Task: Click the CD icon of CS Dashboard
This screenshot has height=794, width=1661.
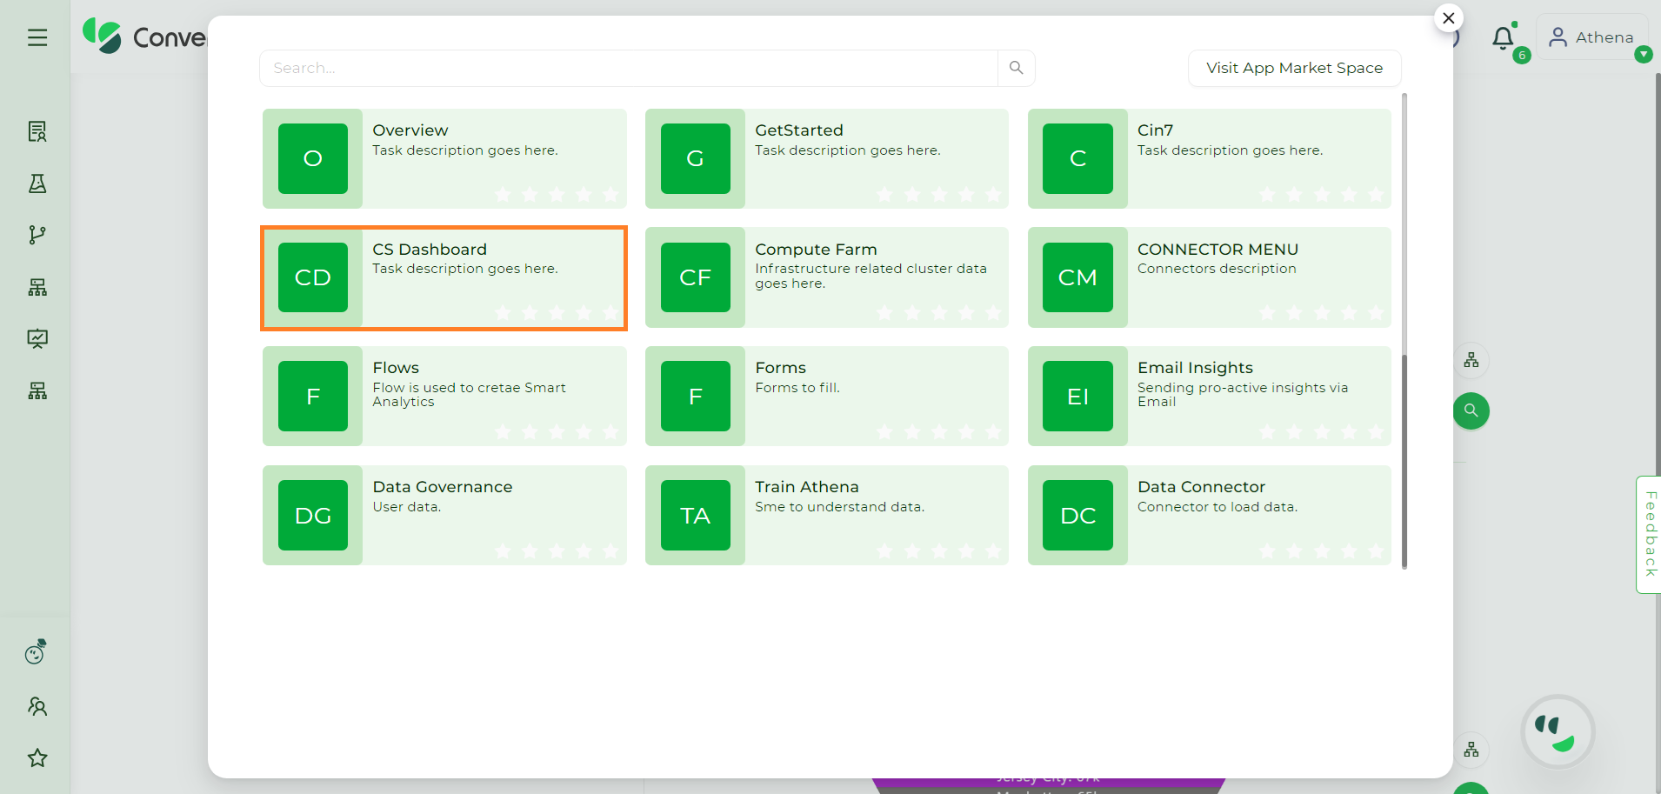Action: coord(313,277)
